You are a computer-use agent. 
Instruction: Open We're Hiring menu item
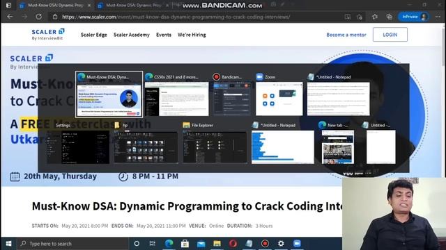[192, 35]
